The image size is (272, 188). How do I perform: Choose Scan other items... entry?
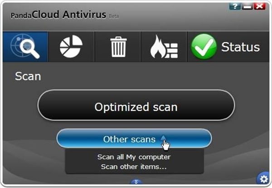tap(134, 167)
